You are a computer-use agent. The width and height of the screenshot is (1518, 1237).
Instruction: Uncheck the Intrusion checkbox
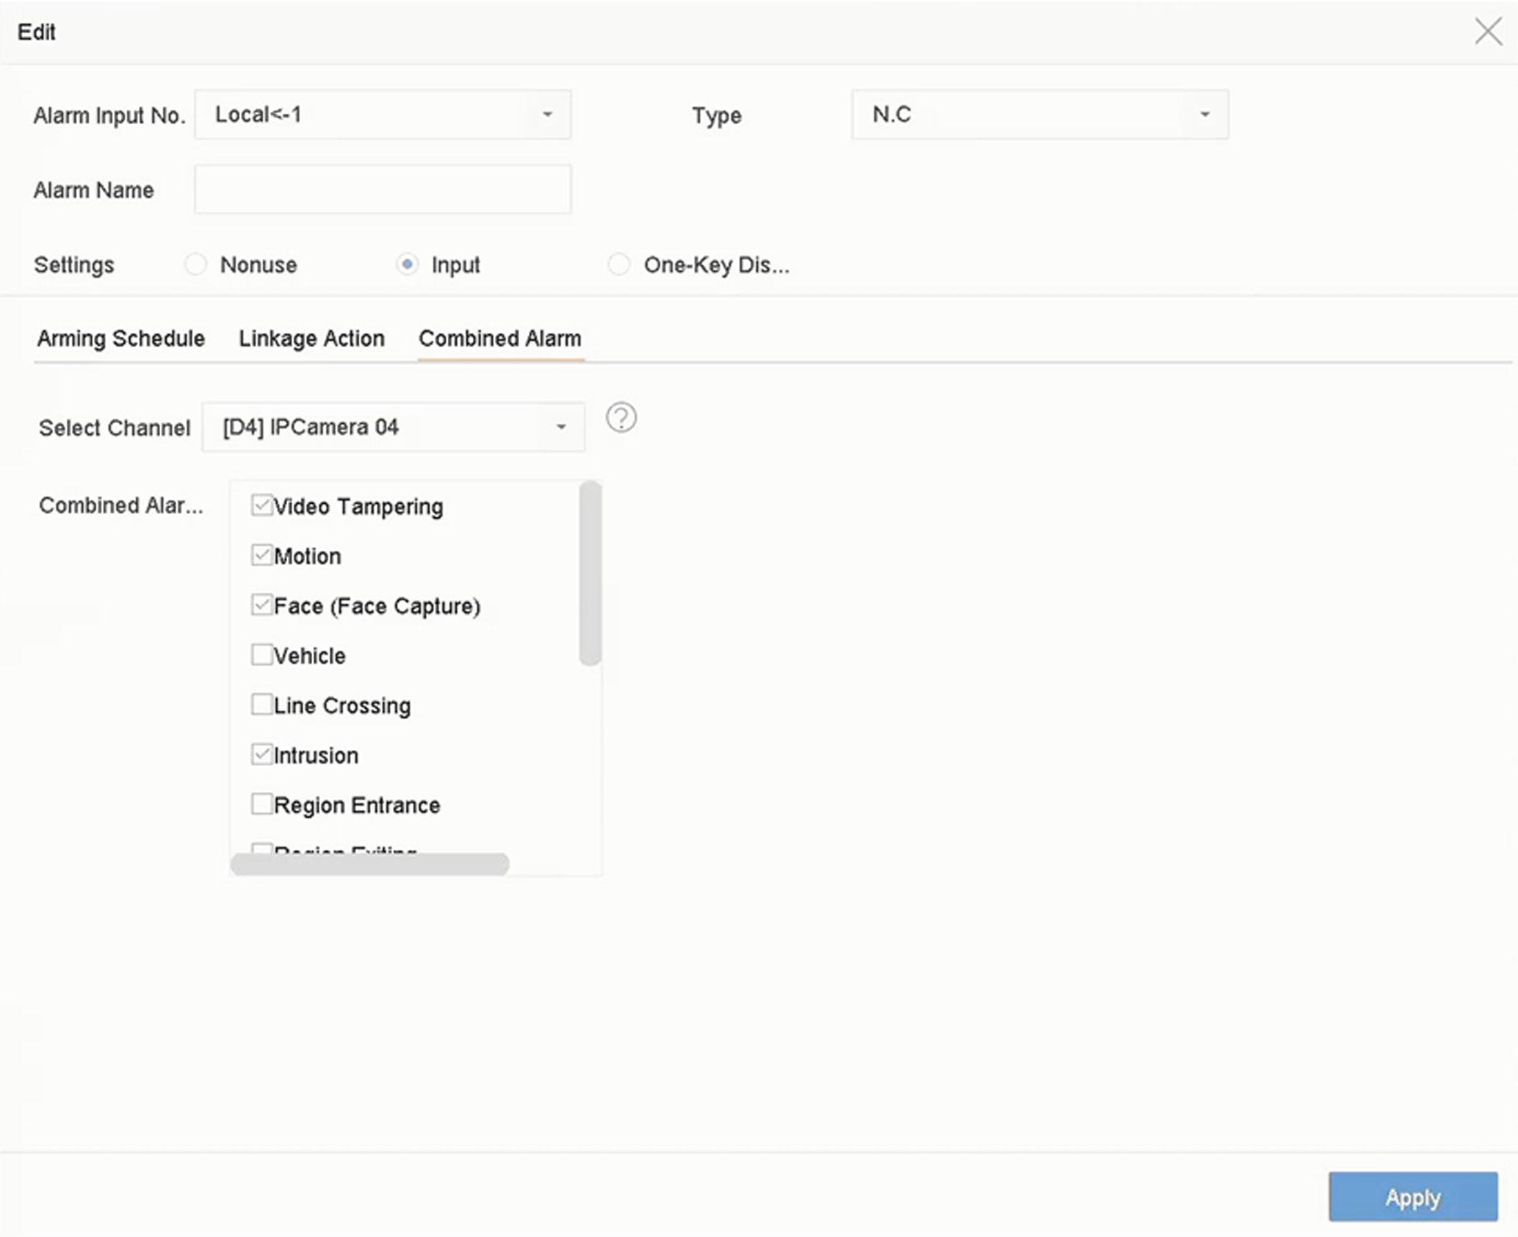[262, 754]
